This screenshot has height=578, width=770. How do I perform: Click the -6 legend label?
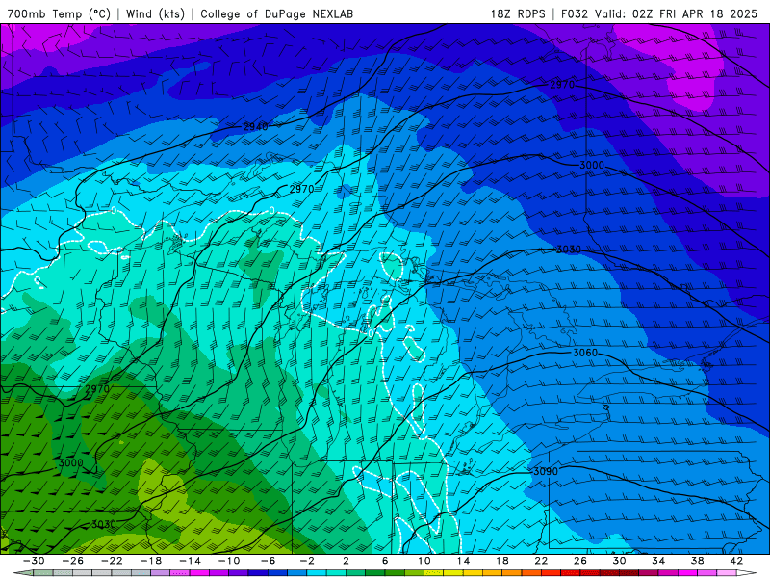(268, 561)
